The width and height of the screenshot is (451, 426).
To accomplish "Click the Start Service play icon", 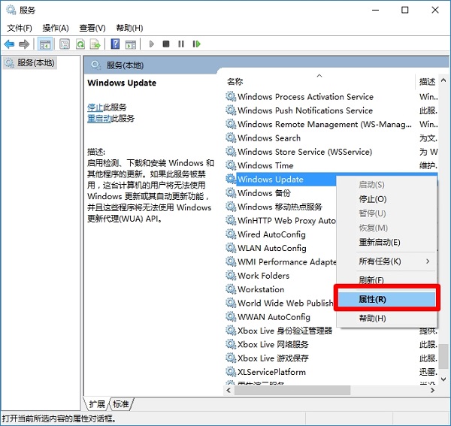I will (x=152, y=44).
